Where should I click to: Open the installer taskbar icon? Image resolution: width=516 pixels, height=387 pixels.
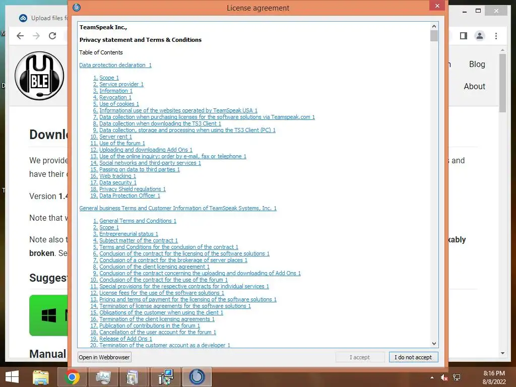coord(165,377)
